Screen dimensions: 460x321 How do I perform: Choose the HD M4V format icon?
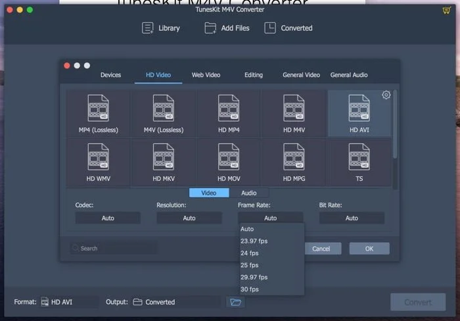(x=294, y=108)
